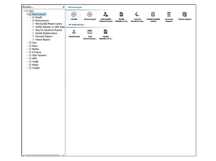The image size is (216, 161).
Task: Open Otelde Kalanlar tile in top Rezervasyon section
Action: tap(122, 17)
